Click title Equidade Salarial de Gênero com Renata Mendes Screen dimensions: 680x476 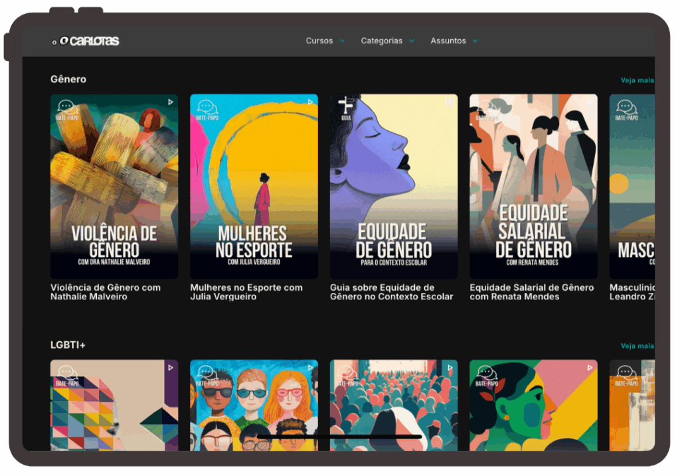[x=531, y=292]
